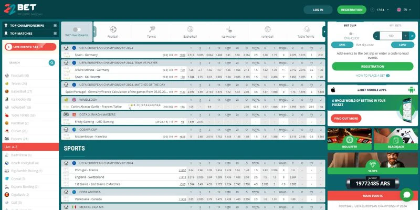Expand +929 markets for Spain - Germany
The width and height of the screenshot is (420, 210).
coord(182,55)
